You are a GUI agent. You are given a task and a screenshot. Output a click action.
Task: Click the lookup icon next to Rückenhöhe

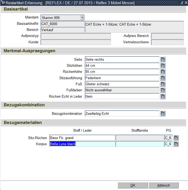pyautogui.click(x=163, y=72)
